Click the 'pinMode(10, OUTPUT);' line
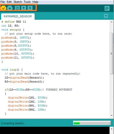The width and height of the screenshot is (114, 134). (18, 54)
